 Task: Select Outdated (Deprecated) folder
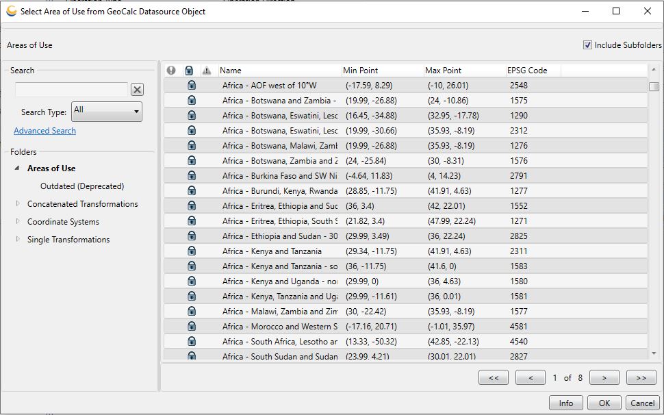coord(82,186)
